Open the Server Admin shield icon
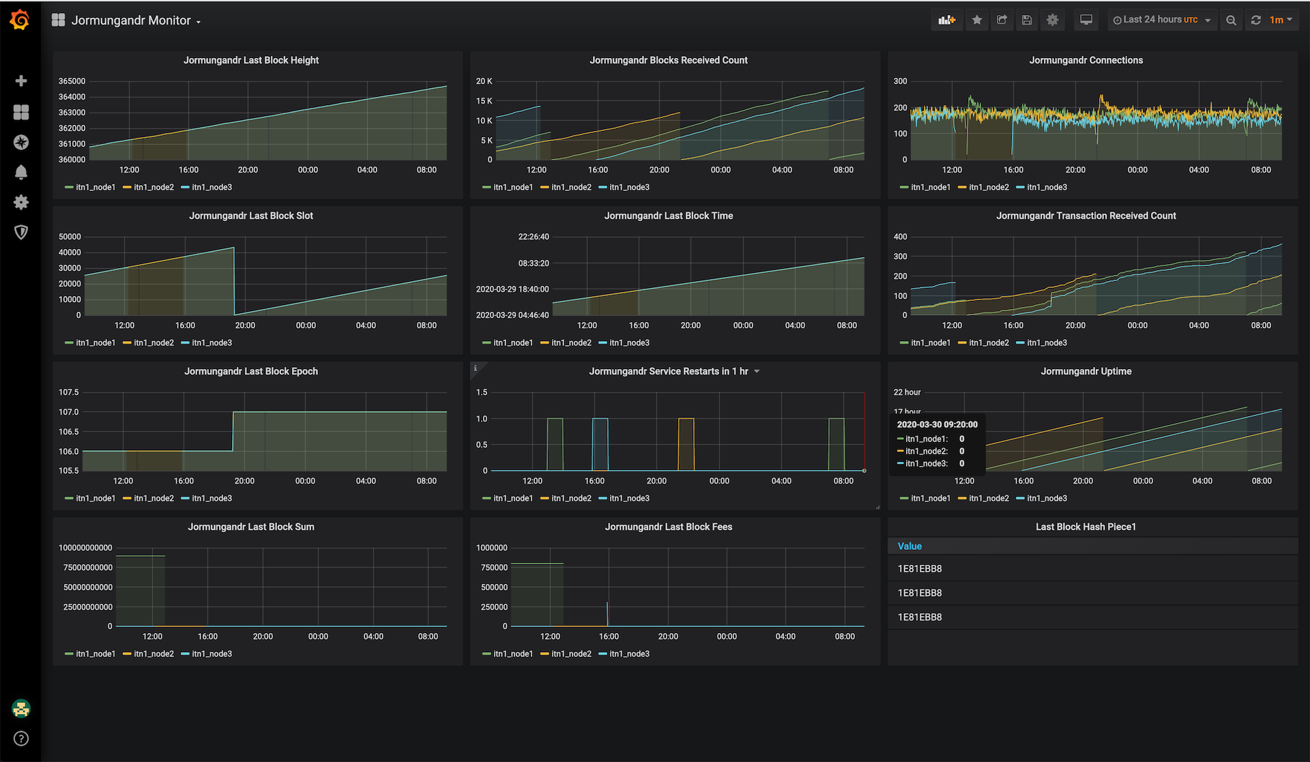The image size is (1310, 762). [21, 233]
